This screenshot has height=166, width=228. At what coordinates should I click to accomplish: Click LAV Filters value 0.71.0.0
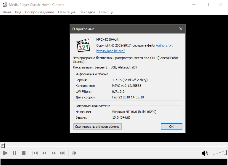118,92
